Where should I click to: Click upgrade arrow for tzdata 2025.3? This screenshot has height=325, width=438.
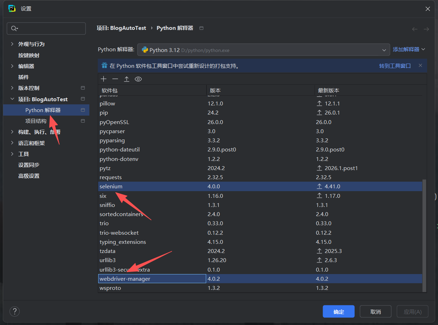pyautogui.click(x=319, y=251)
